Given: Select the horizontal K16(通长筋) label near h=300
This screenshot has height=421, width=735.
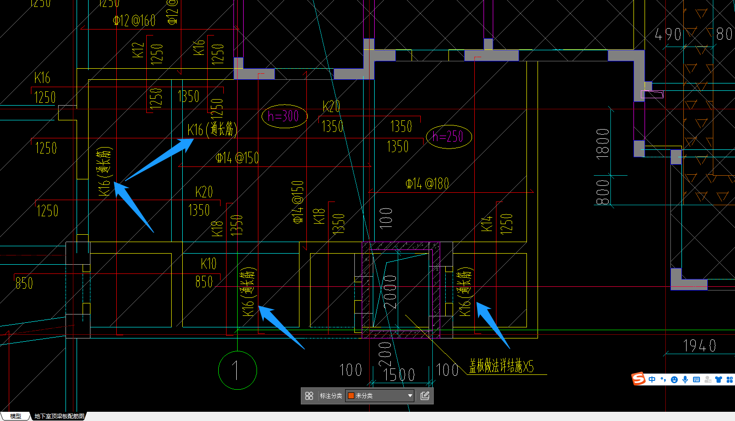Looking at the screenshot, I should pyautogui.click(x=212, y=130).
